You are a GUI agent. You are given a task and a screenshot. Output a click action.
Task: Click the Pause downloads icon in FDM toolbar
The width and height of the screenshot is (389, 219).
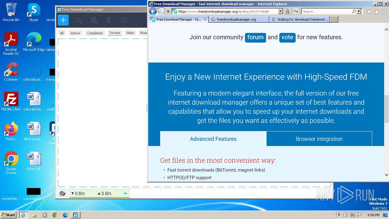click(94, 20)
